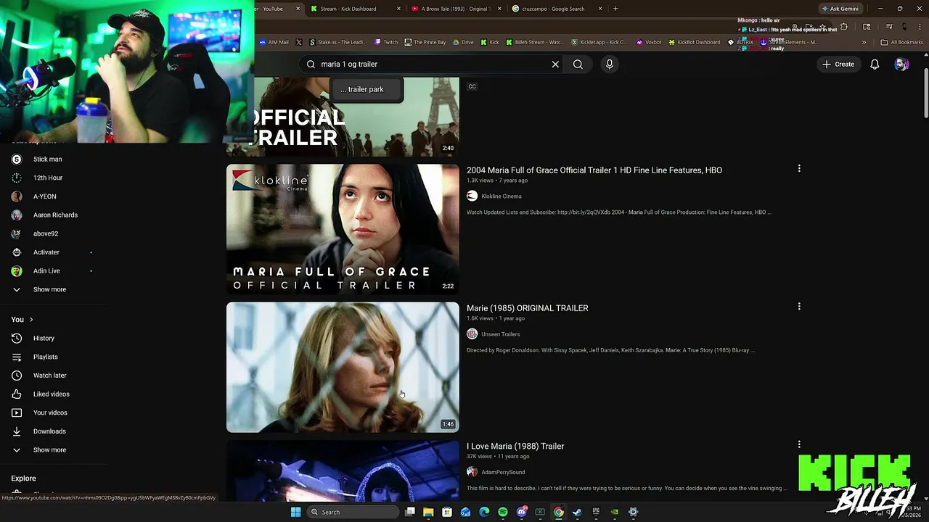Expand the You section chevron

tap(30, 320)
